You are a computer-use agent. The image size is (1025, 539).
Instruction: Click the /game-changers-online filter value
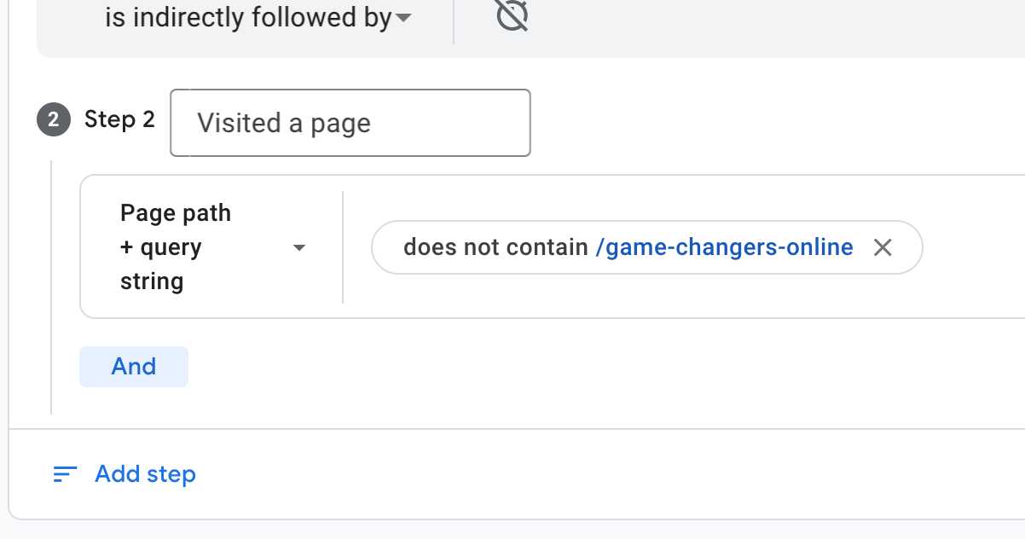[x=725, y=247]
